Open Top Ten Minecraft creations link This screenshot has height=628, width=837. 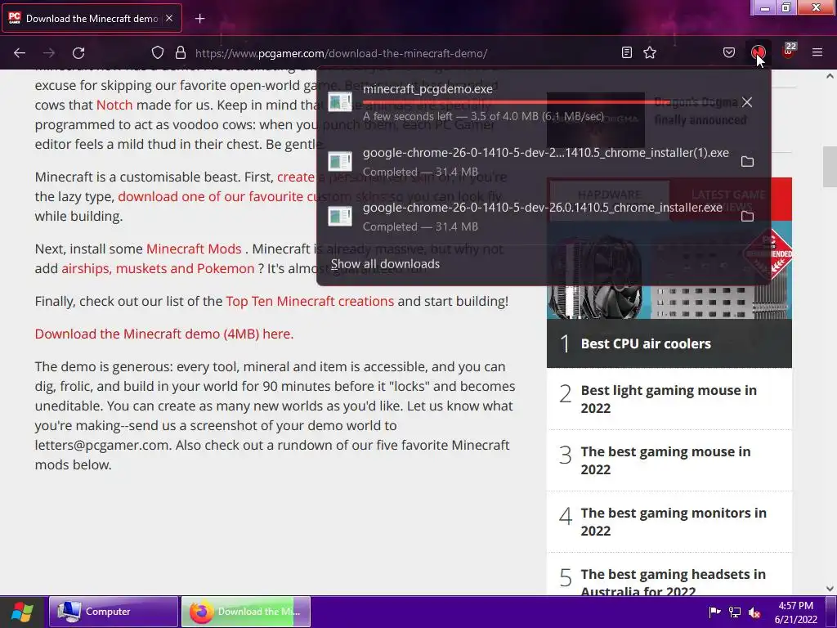coord(310,301)
